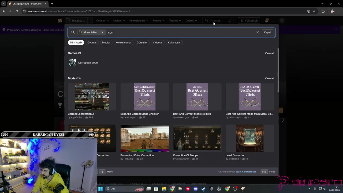Click author Alex822007 under Correction Of Troops

[x=182, y=159]
